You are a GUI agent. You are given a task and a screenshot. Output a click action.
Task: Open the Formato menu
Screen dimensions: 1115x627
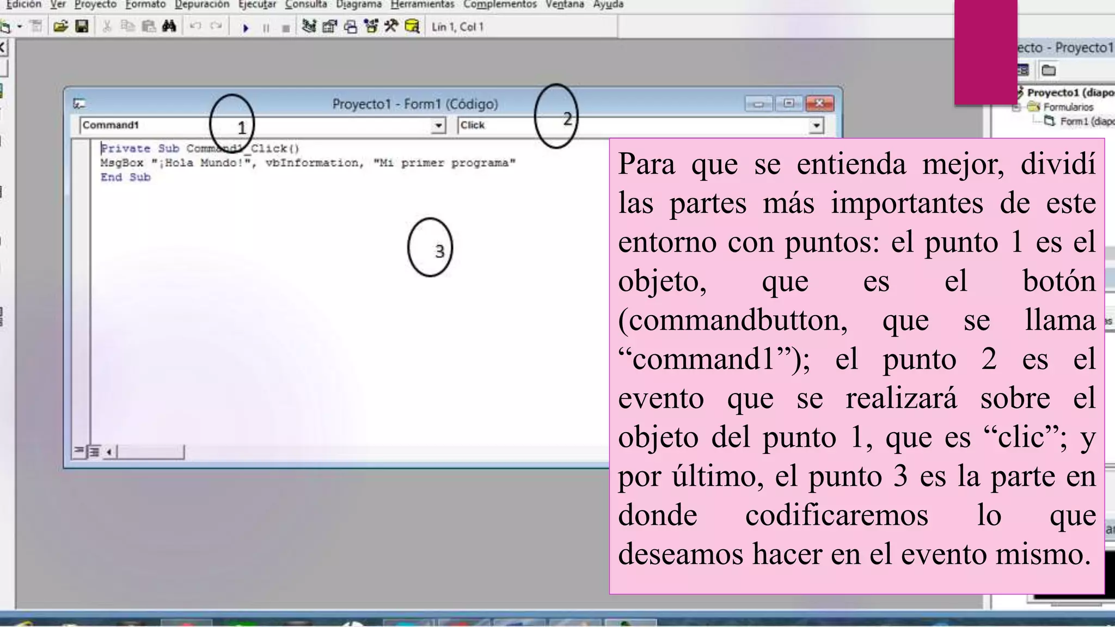(145, 4)
